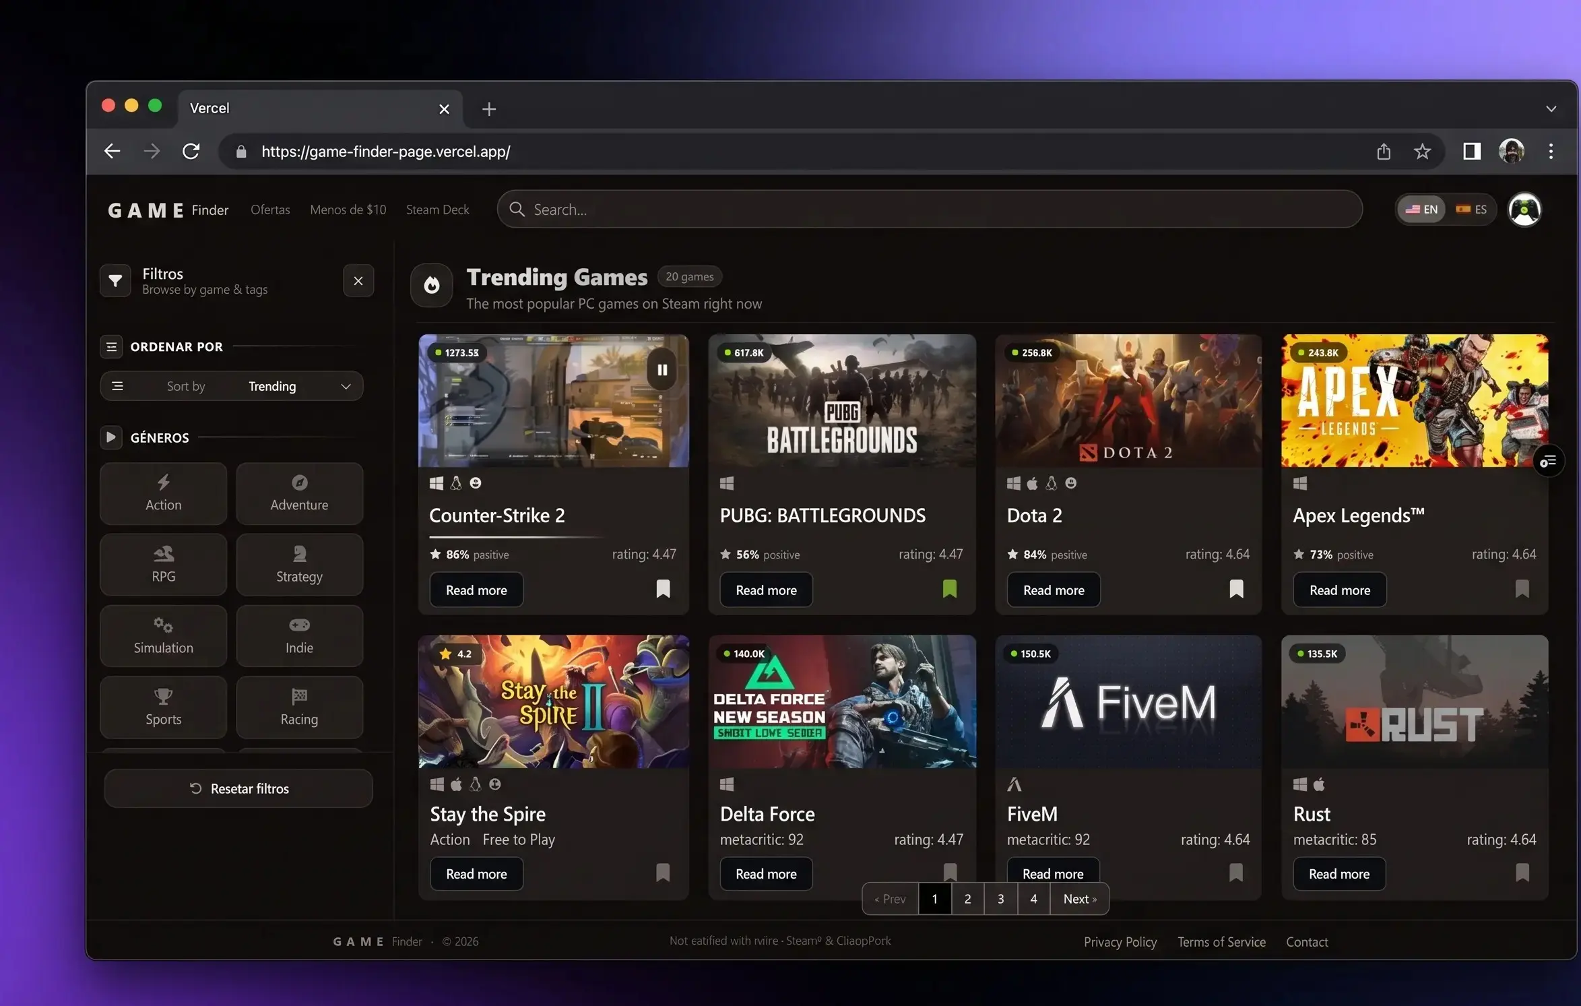
Task: Bookmark page with the star icon
Action: tap(1422, 152)
